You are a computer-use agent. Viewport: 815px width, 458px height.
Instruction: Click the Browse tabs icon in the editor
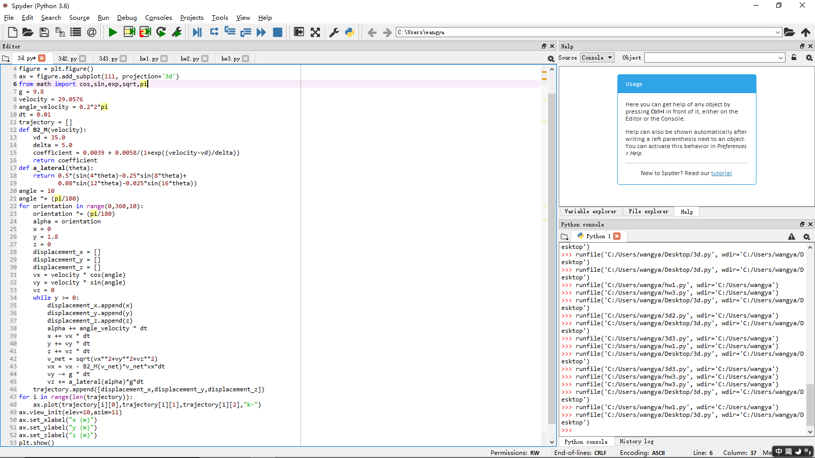pos(6,59)
